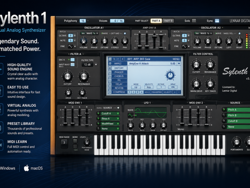This screenshot has width=250, height=188.
Task: Turn the LFO 1 GAIN knob
Action: coord(153,125)
